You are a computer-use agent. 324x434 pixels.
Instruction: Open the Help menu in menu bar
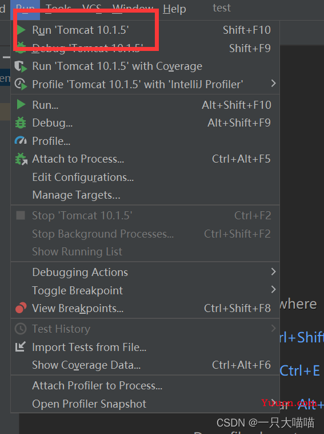pyautogui.click(x=174, y=9)
